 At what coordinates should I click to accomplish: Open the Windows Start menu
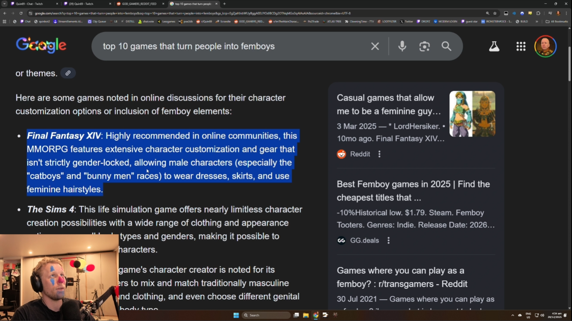[236, 315]
